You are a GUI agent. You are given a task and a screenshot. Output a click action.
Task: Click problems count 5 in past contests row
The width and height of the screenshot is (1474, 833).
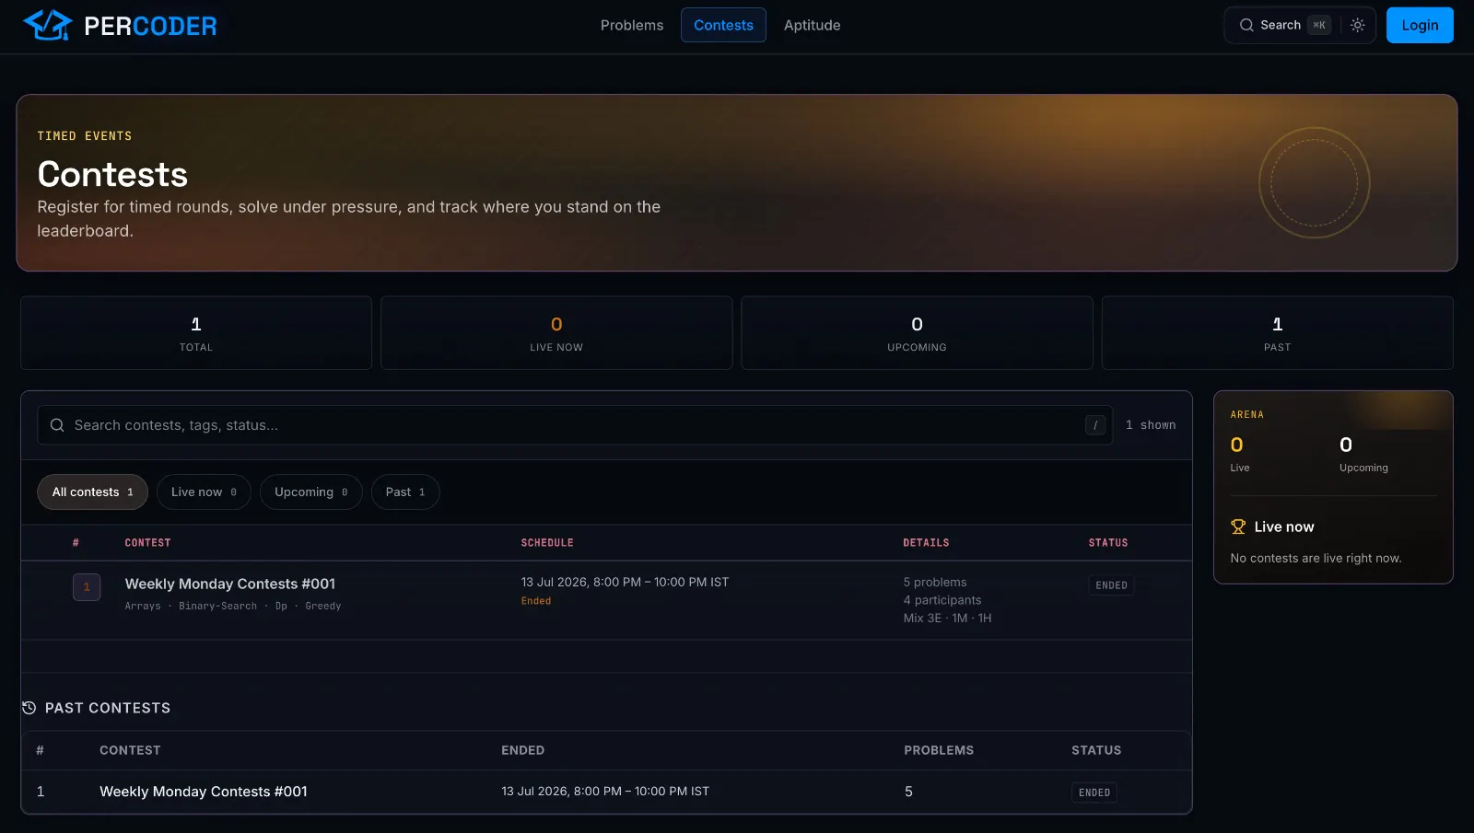coord(908,792)
